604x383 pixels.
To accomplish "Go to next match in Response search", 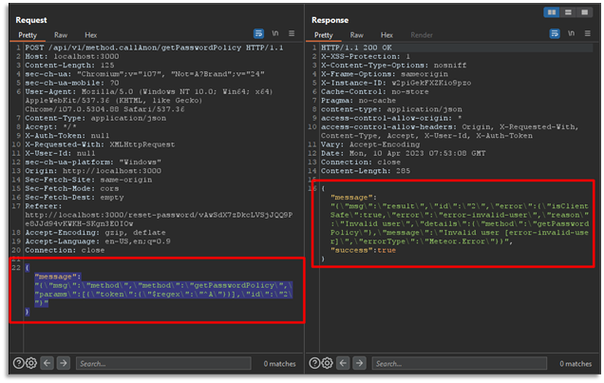I will [x=360, y=363].
